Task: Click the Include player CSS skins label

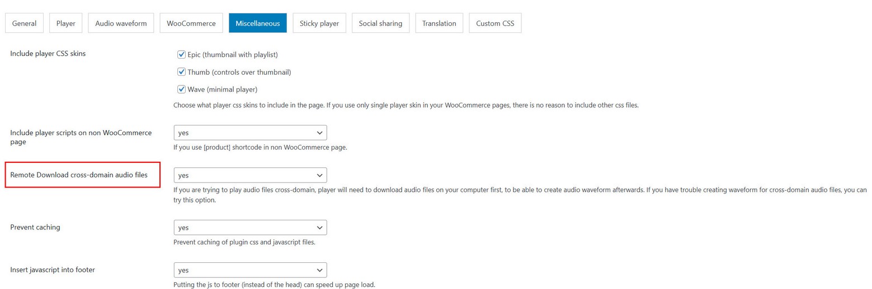Action: click(x=48, y=54)
